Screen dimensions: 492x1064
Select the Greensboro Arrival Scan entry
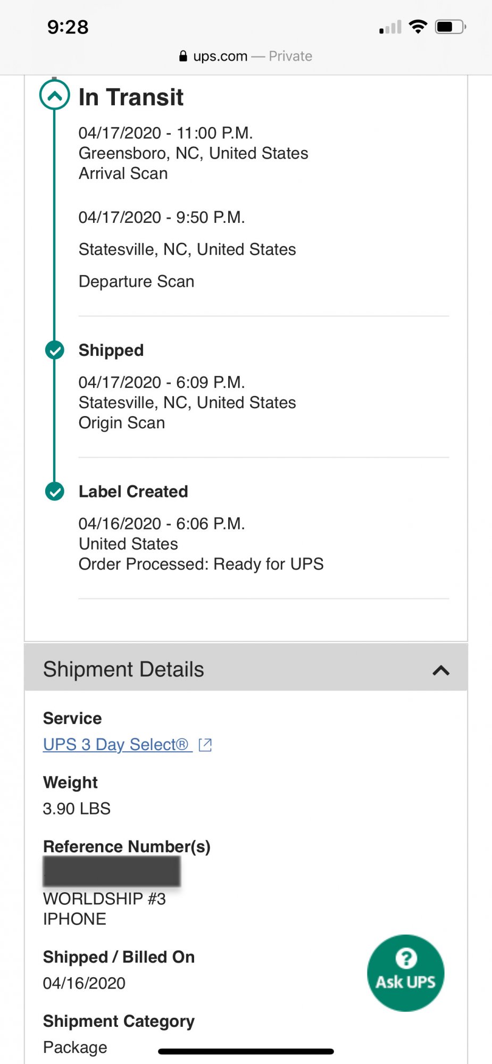pos(193,153)
